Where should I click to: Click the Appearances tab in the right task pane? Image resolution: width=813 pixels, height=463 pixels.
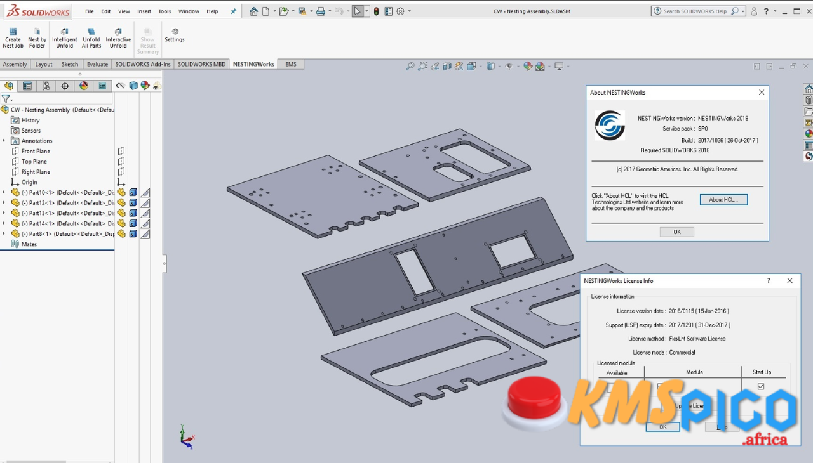coord(809,133)
